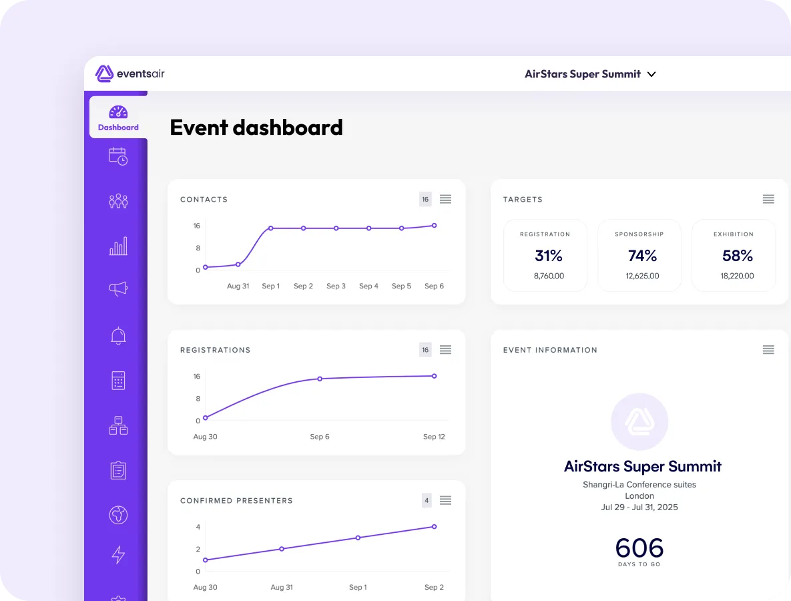791x601 pixels.
Task: Click the Event dashboard heading
Action: coord(256,128)
